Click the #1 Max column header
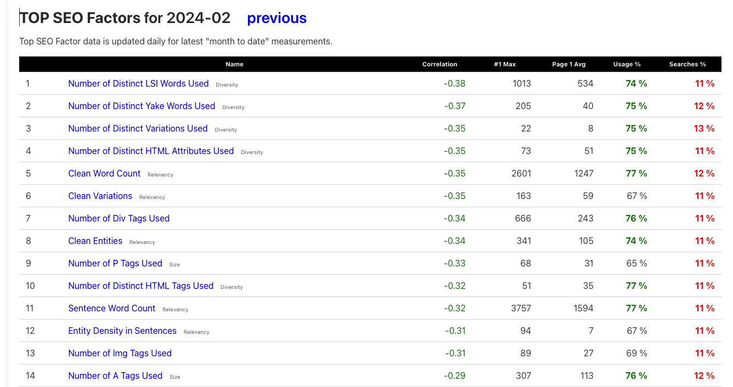The width and height of the screenshot is (733, 387). (x=505, y=64)
